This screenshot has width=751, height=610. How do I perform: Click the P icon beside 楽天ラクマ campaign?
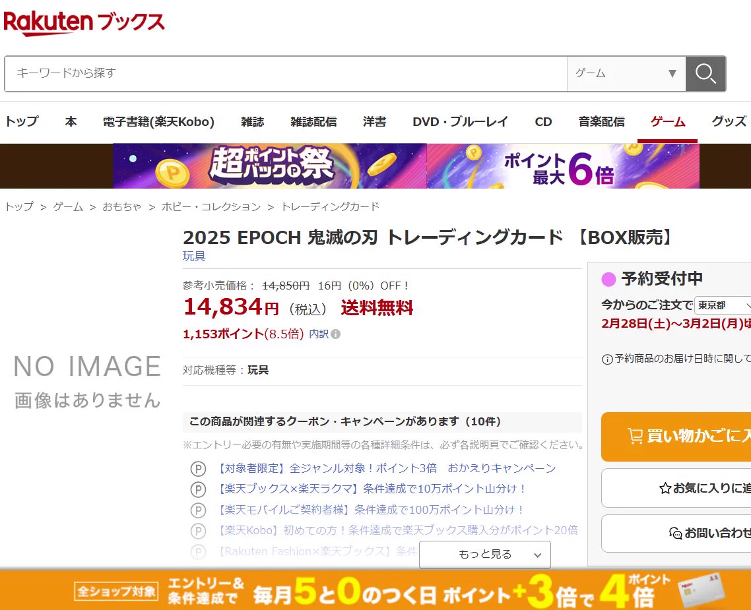click(x=198, y=489)
